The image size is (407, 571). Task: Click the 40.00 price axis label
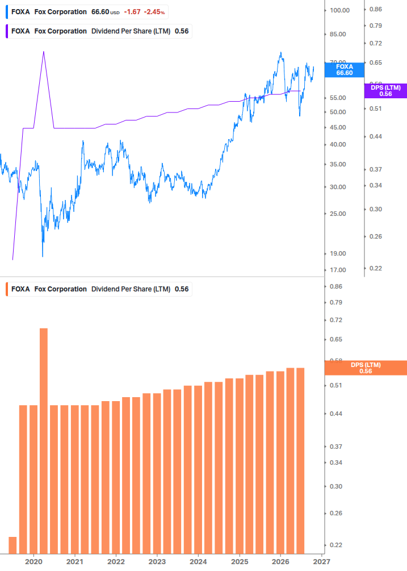(x=338, y=144)
